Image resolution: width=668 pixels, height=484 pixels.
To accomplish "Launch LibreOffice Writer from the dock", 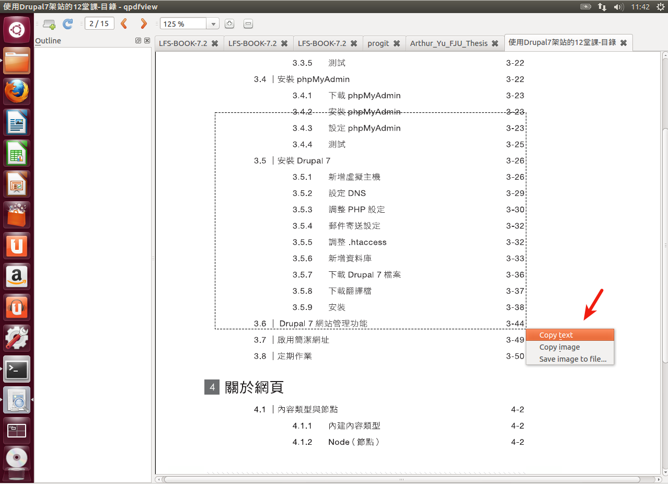I will 16,122.
